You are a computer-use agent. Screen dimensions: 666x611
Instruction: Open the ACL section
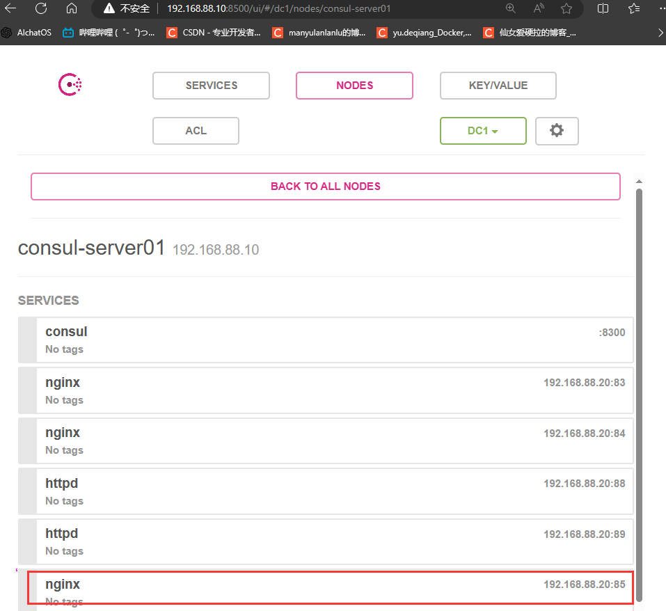pyautogui.click(x=196, y=131)
